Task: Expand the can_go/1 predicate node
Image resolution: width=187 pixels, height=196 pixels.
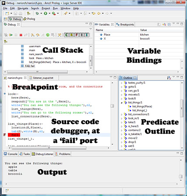Action: (x=122, y=91)
